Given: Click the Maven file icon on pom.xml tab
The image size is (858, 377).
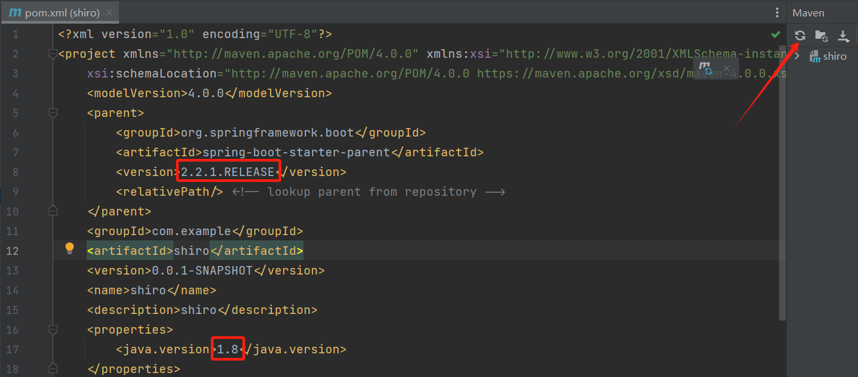Looking at the screenshot, I should click(x=14, y=12).
